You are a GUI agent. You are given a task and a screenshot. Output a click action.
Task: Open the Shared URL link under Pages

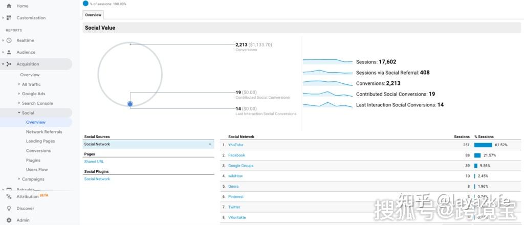pos(94,162)
